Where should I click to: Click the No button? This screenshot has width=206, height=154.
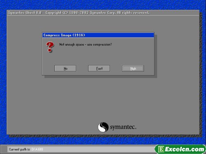(65, 68)
